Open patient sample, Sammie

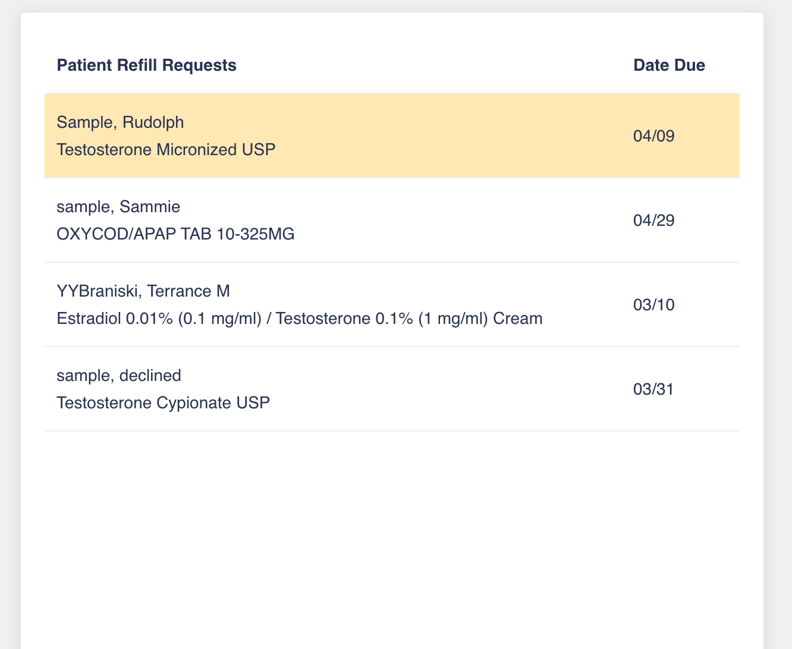(118, 207)
